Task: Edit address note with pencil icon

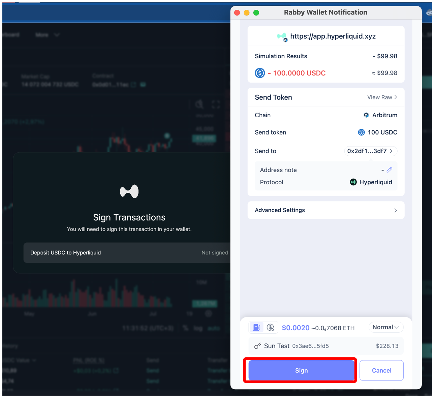Action: click(x=389, y=170)
